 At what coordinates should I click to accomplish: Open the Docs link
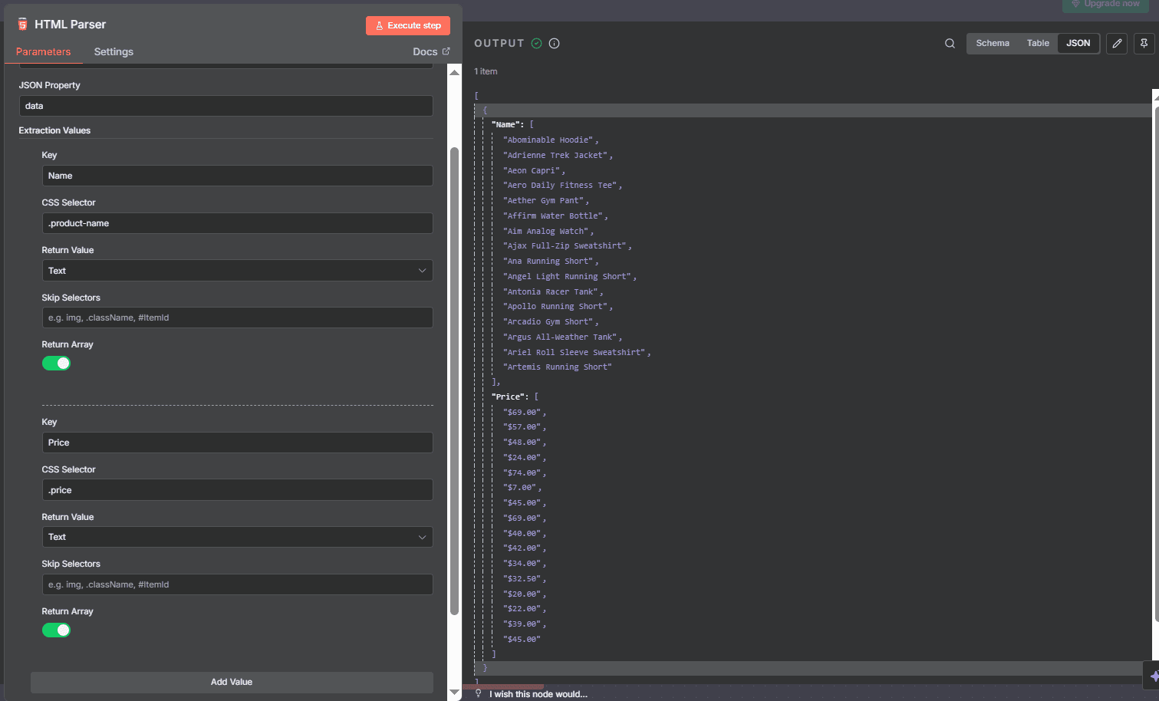tap(431, 51)
